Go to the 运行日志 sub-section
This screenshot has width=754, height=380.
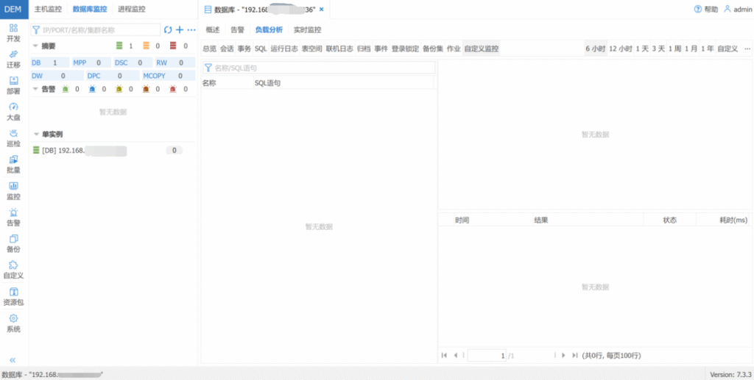tap(283, 49)
